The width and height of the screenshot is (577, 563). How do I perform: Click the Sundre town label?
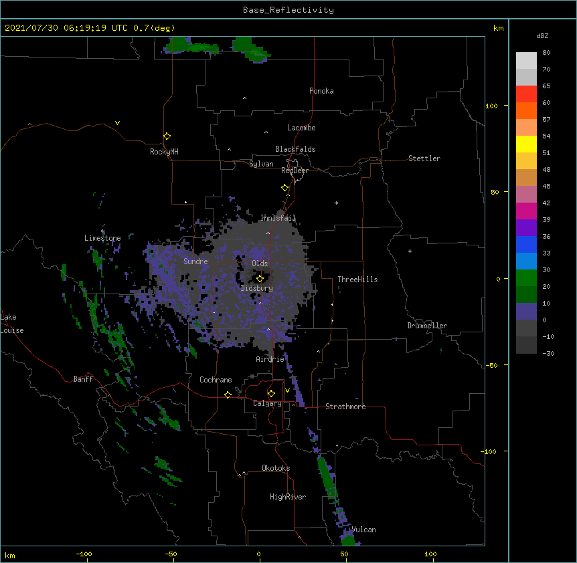point(195,261)
